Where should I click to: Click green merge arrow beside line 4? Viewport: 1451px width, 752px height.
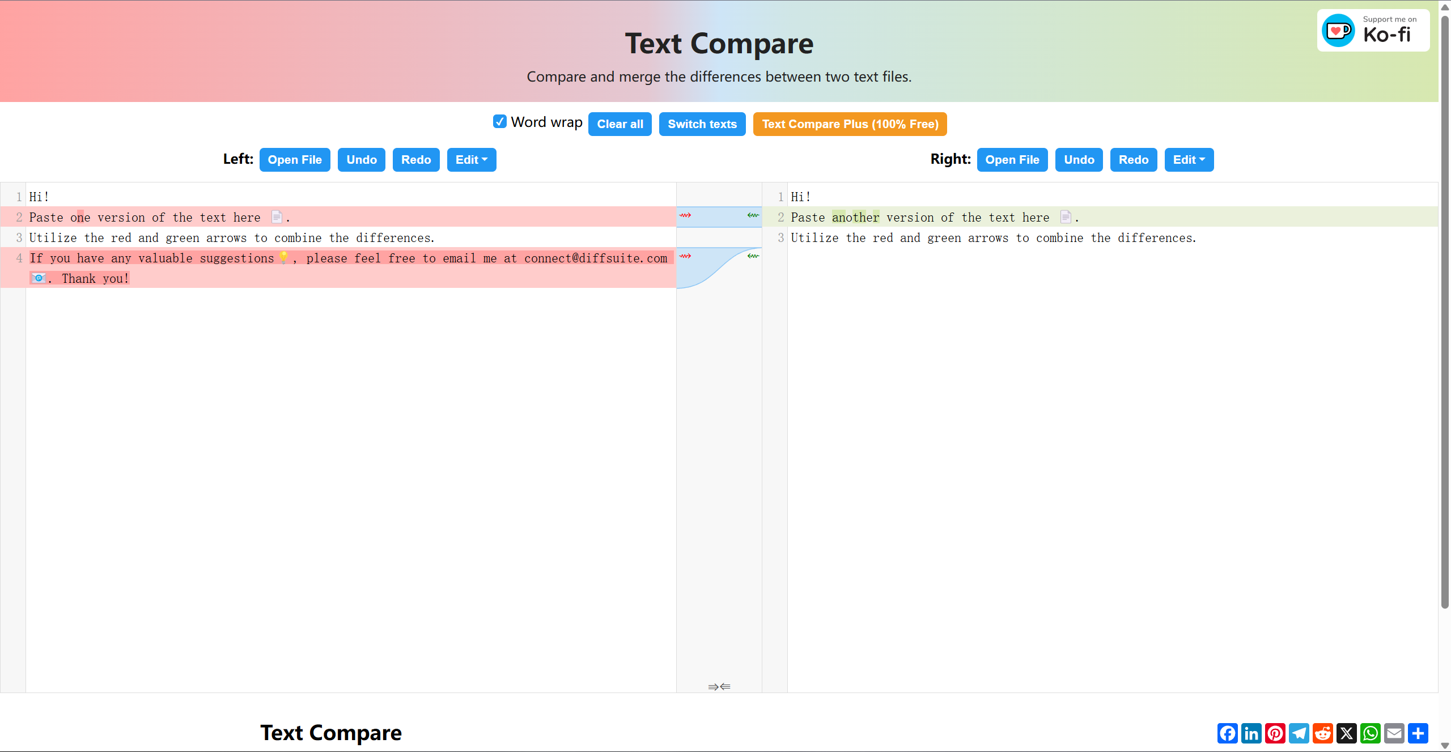(753, 256)
